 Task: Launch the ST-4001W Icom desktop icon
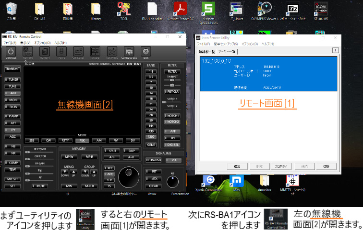pyautogui.click(x=321, y=11)
